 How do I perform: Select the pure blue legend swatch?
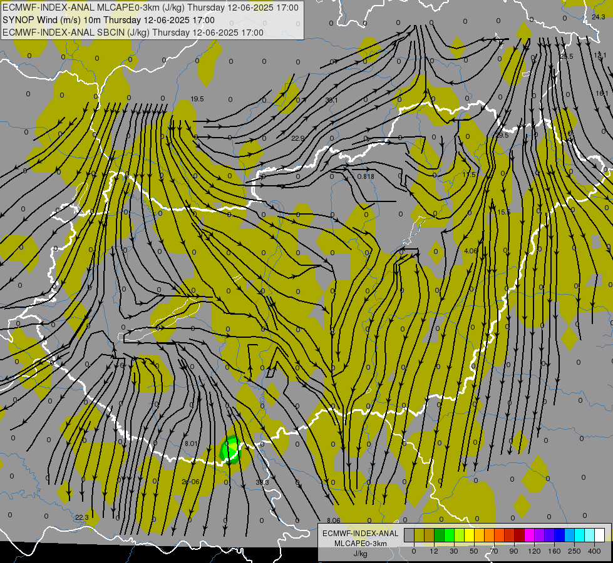point(559,535)
